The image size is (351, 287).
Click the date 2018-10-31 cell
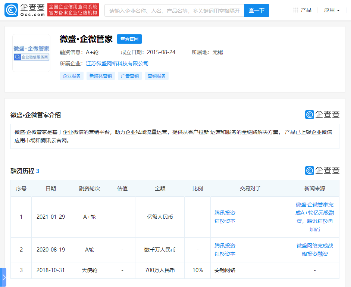51,271
